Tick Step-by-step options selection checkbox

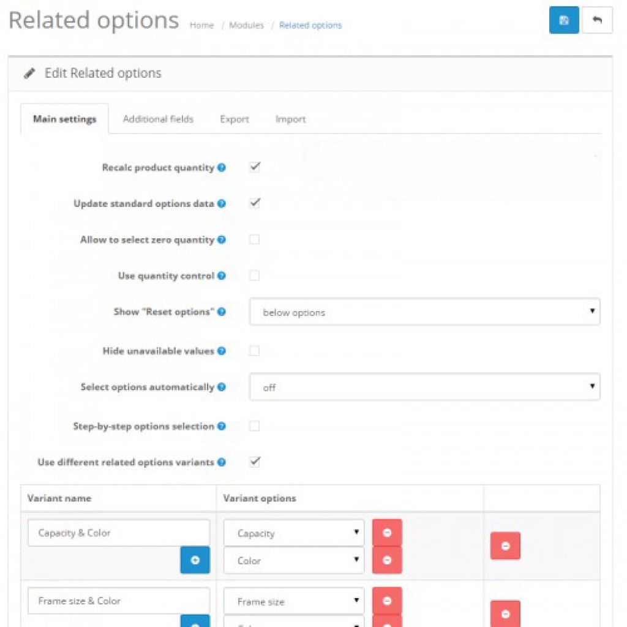(x=255, y=426)
